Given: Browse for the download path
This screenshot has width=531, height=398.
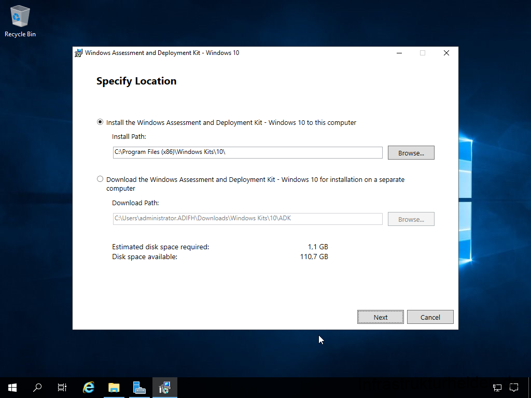Looking at the screenshot, I should pos(411,219).
